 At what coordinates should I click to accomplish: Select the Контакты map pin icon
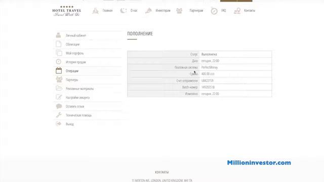pos(237,11)
